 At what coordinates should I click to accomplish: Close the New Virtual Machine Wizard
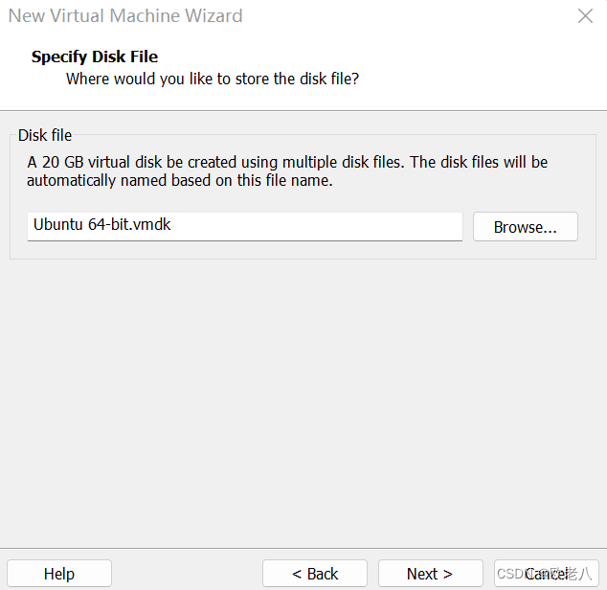[x=585, y=16]
